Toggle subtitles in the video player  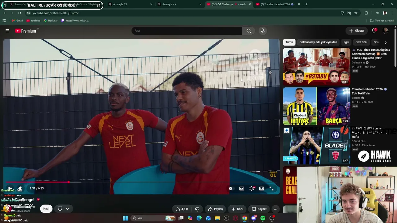pyautogui.click(x=242, y=188)
